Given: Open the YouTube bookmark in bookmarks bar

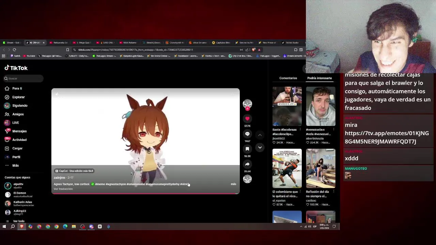Looking at the screenshot, I should [29, 56].
